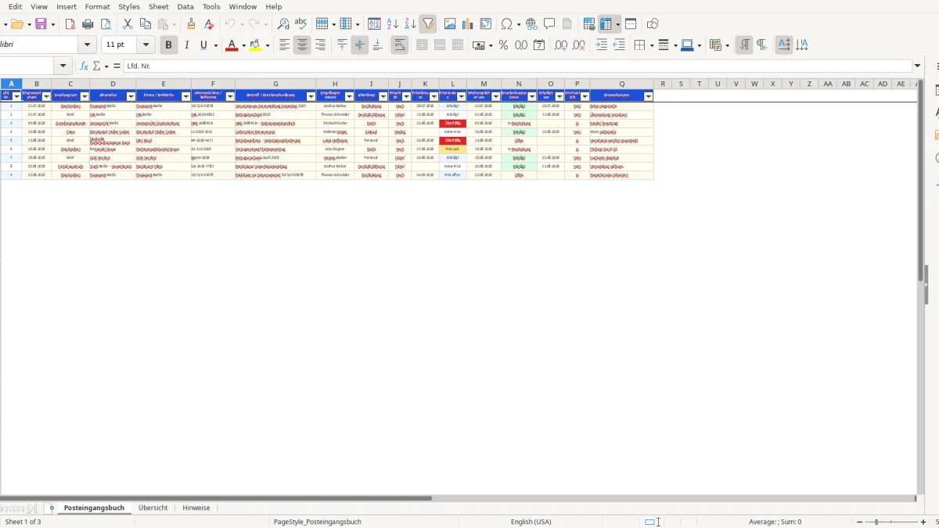Click the Function Wizard fx icon

[x=84, y=66]
